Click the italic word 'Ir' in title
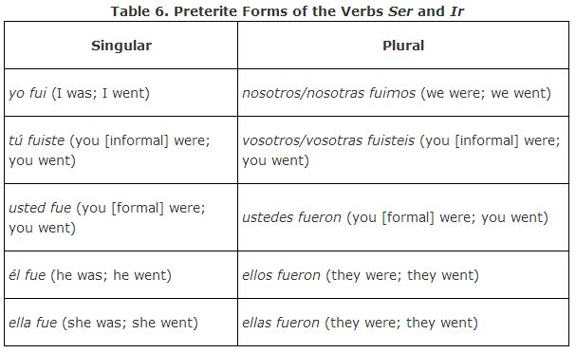This screenshot has height=353, width=576. (457, 11)
